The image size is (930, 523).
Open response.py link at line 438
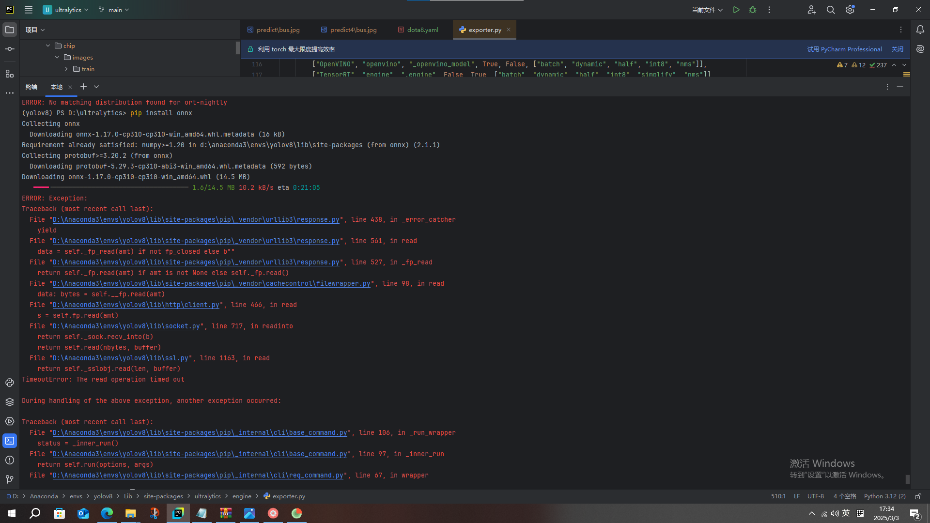pos(196,219)
